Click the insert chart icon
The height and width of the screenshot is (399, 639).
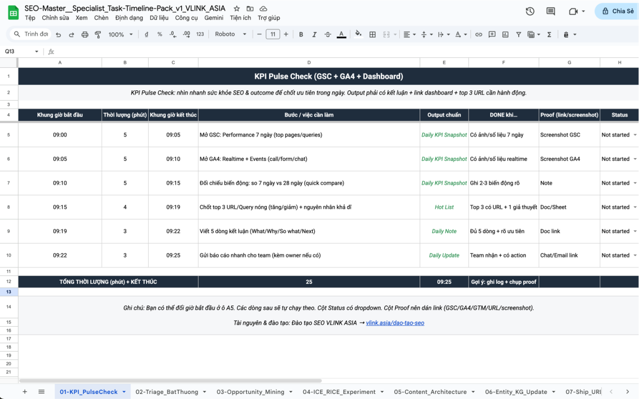pos(505,34)
